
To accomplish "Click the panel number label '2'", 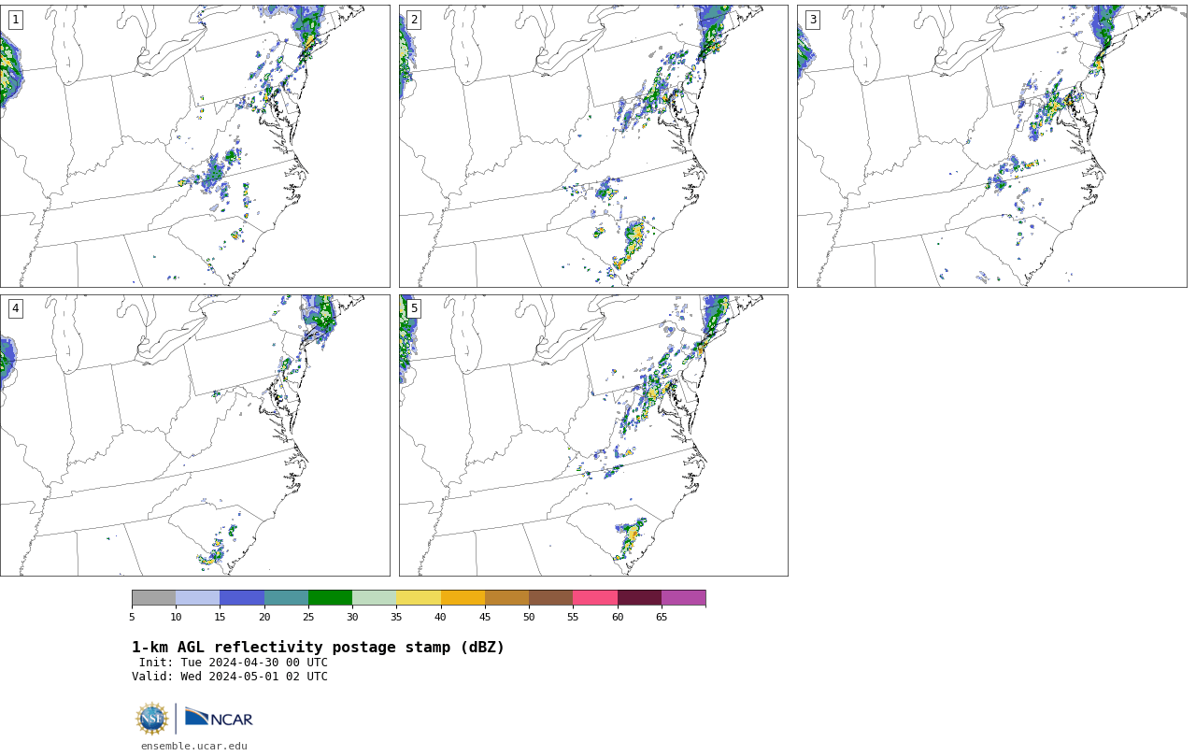I will click(414, 20).
